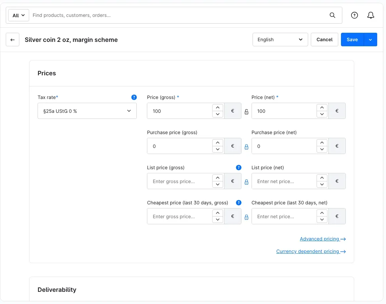Viewport: 386px width, 304px height.
Task: Open the Tax rate dropdown
Action: tap(87, 111)
